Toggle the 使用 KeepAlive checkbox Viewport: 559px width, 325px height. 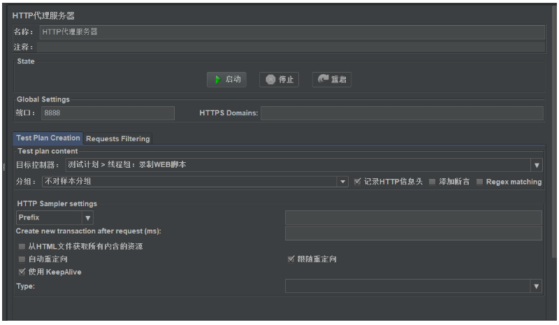pos(22,272)
